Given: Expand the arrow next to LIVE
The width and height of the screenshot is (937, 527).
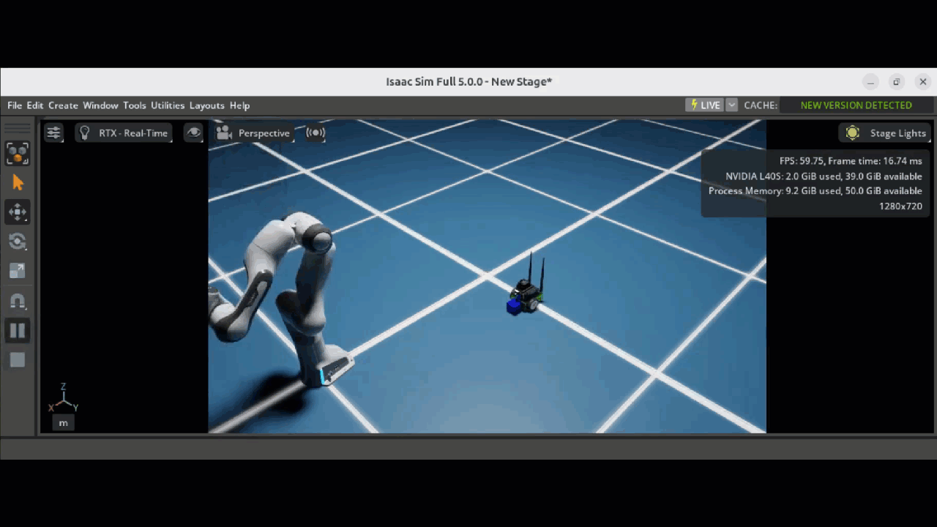Looking at the screenshot, I should [731, 105].
